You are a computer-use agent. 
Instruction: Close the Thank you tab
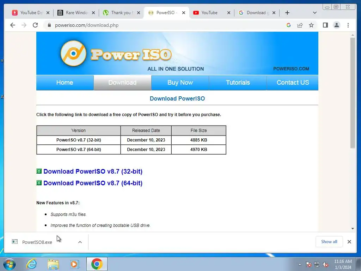138,13
